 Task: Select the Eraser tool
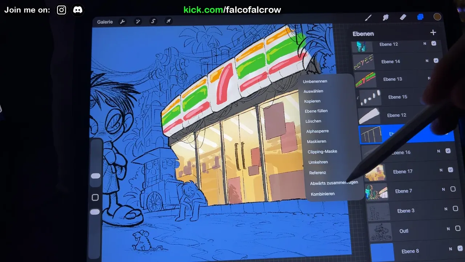click(403, 17)
